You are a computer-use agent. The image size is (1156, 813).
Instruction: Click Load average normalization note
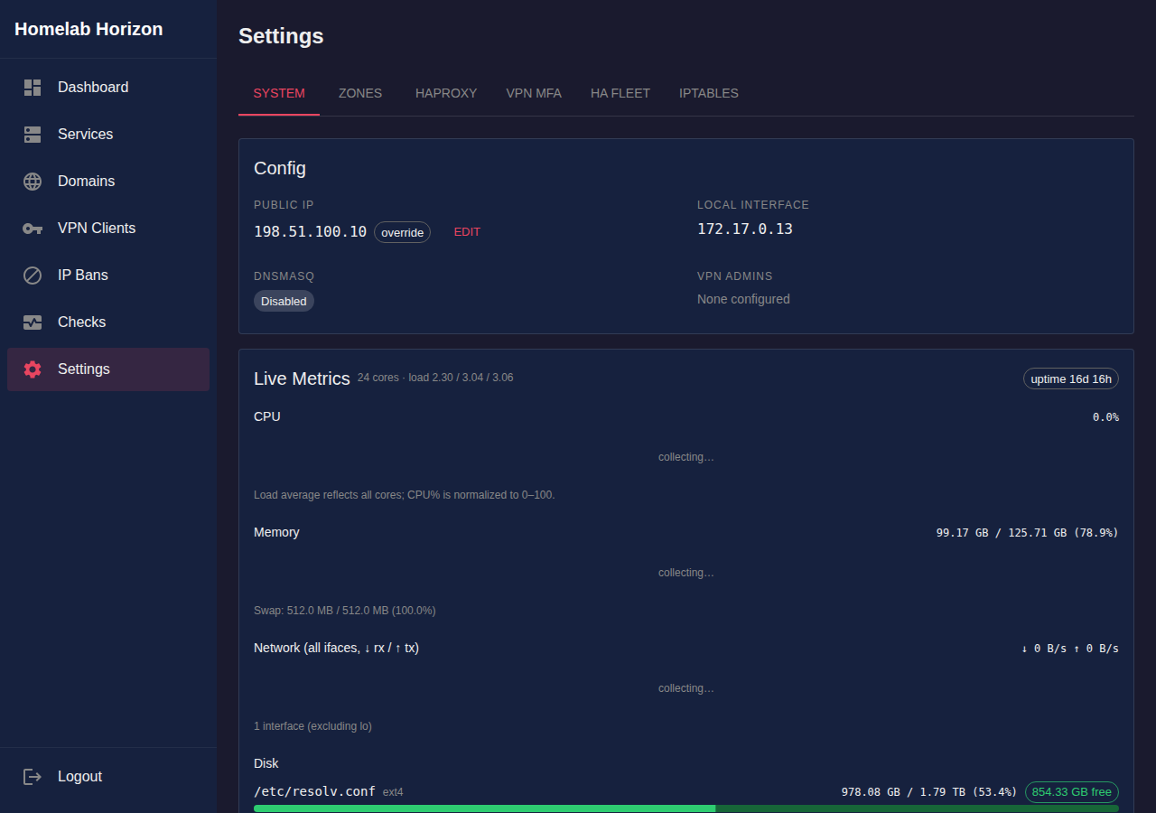tap(405, 495)
